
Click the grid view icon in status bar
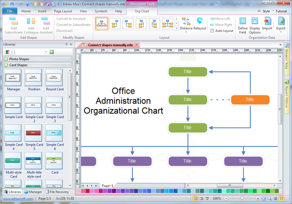(x=276, y=199)
